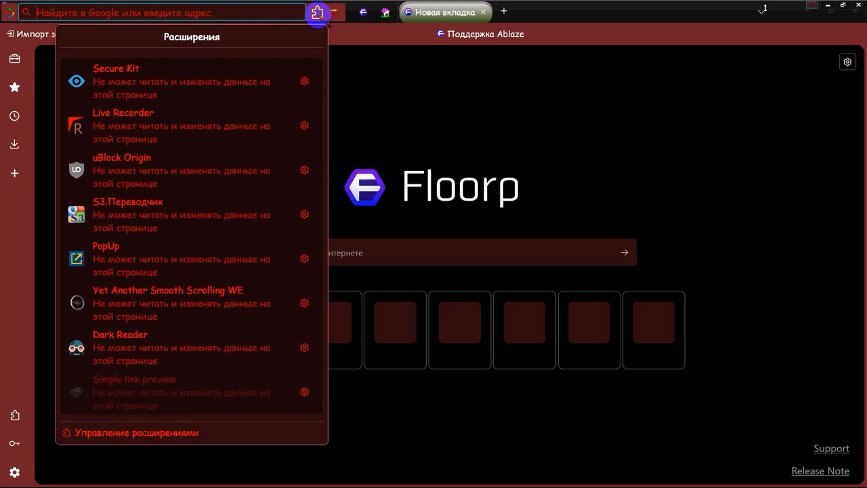
Task: Click the Extensions puzzle icon in toolbar
Action: click(x=317, y=12)
